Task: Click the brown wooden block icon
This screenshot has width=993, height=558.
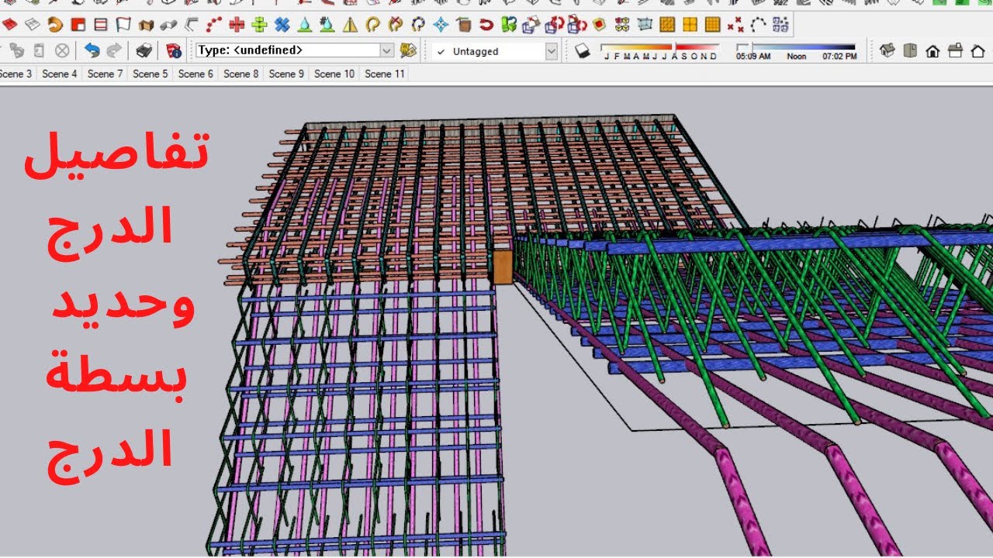Action: point(464,25)
